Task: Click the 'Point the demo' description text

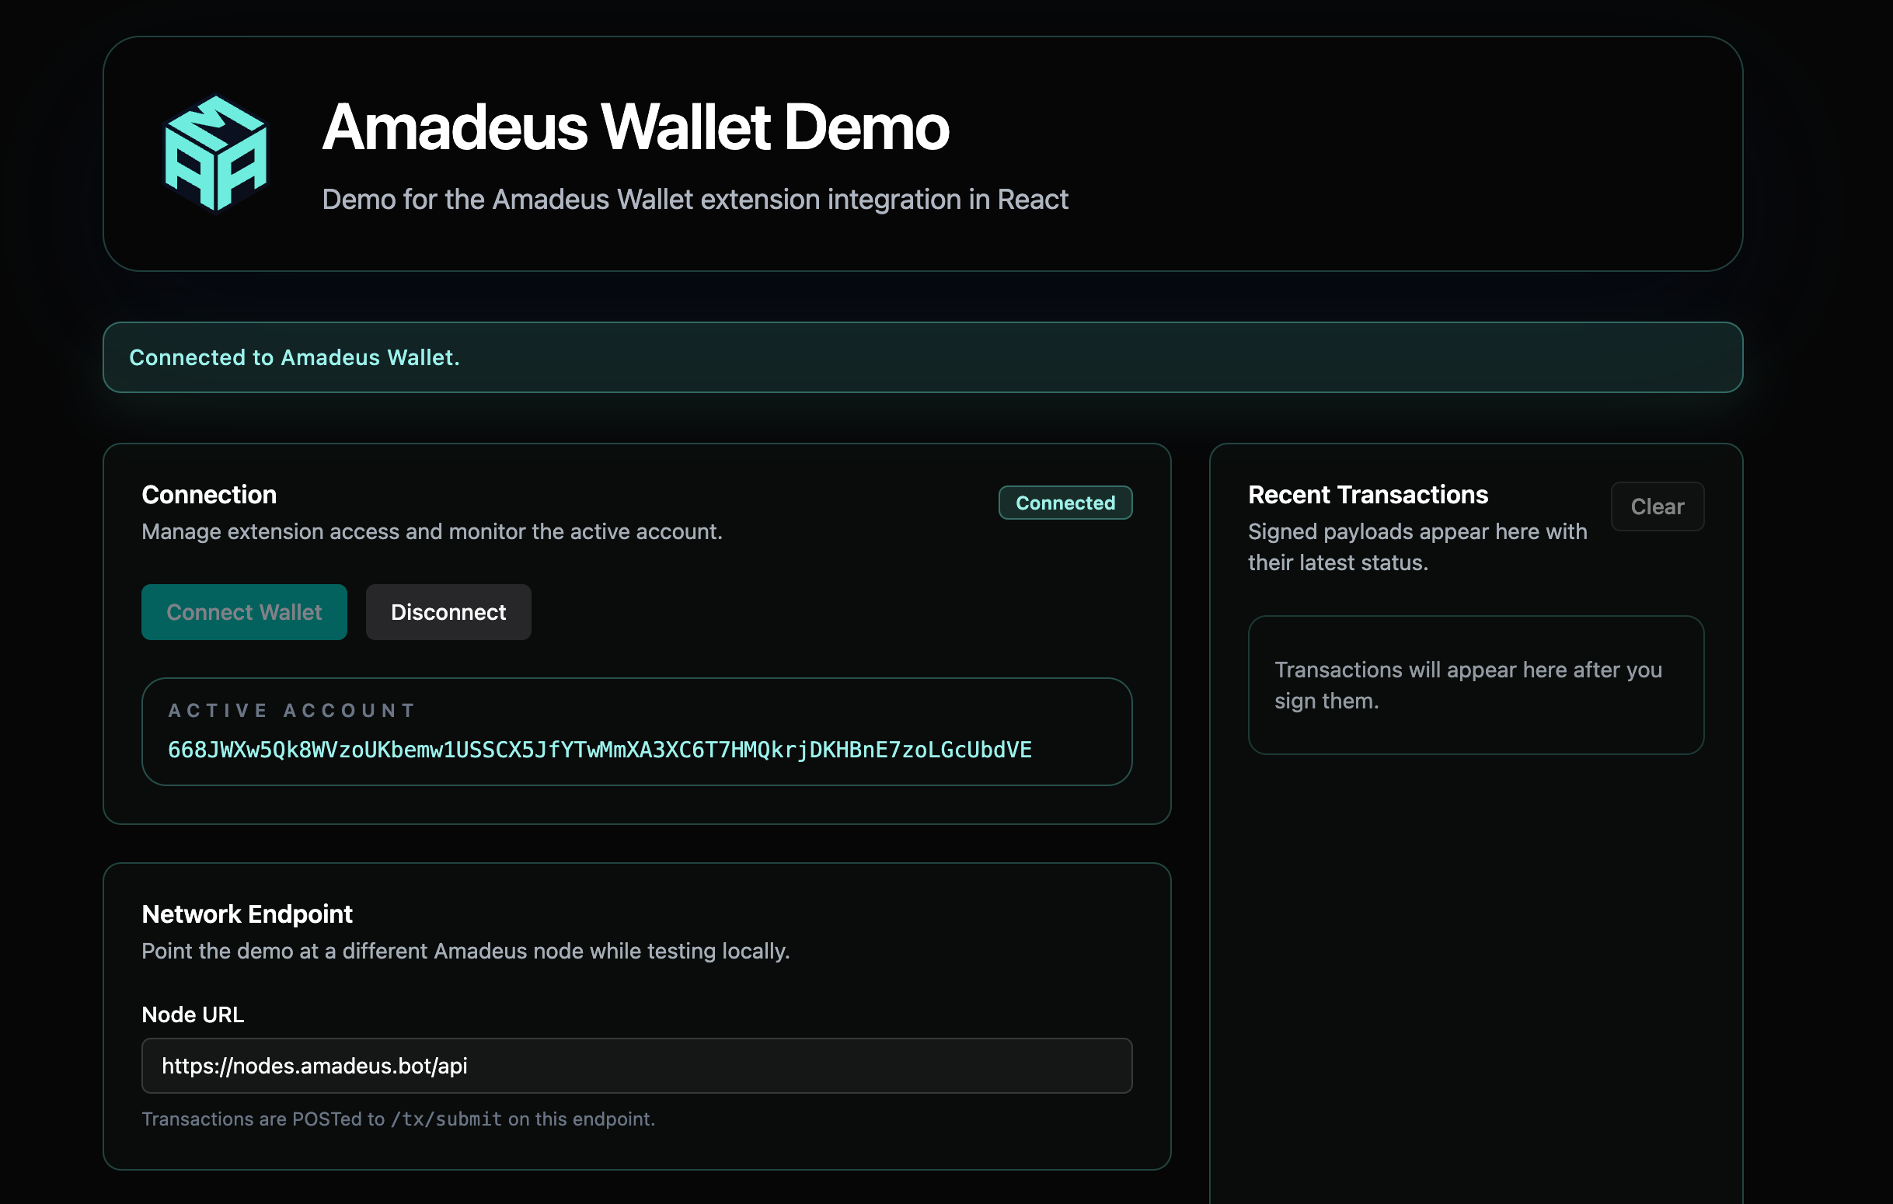Action: 465,952
